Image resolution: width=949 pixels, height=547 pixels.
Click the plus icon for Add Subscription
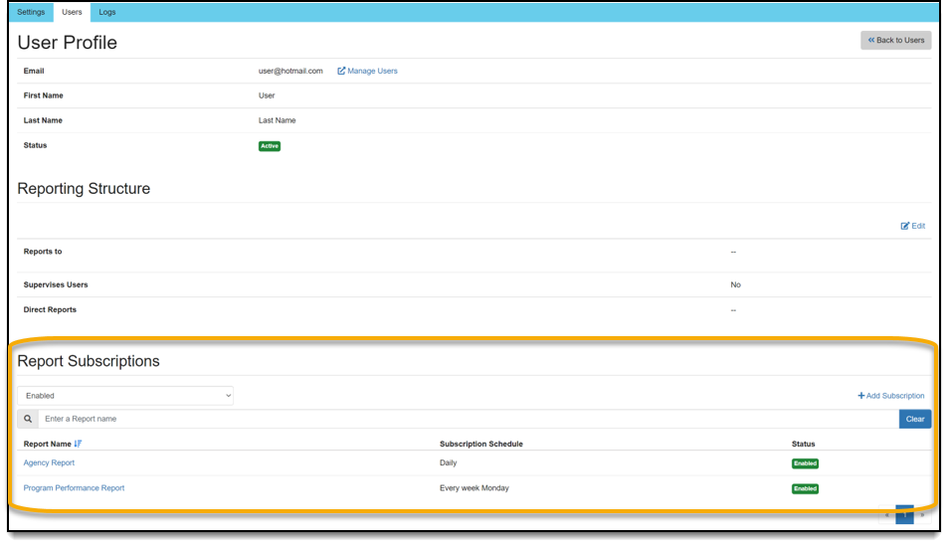tap(860, 396)
